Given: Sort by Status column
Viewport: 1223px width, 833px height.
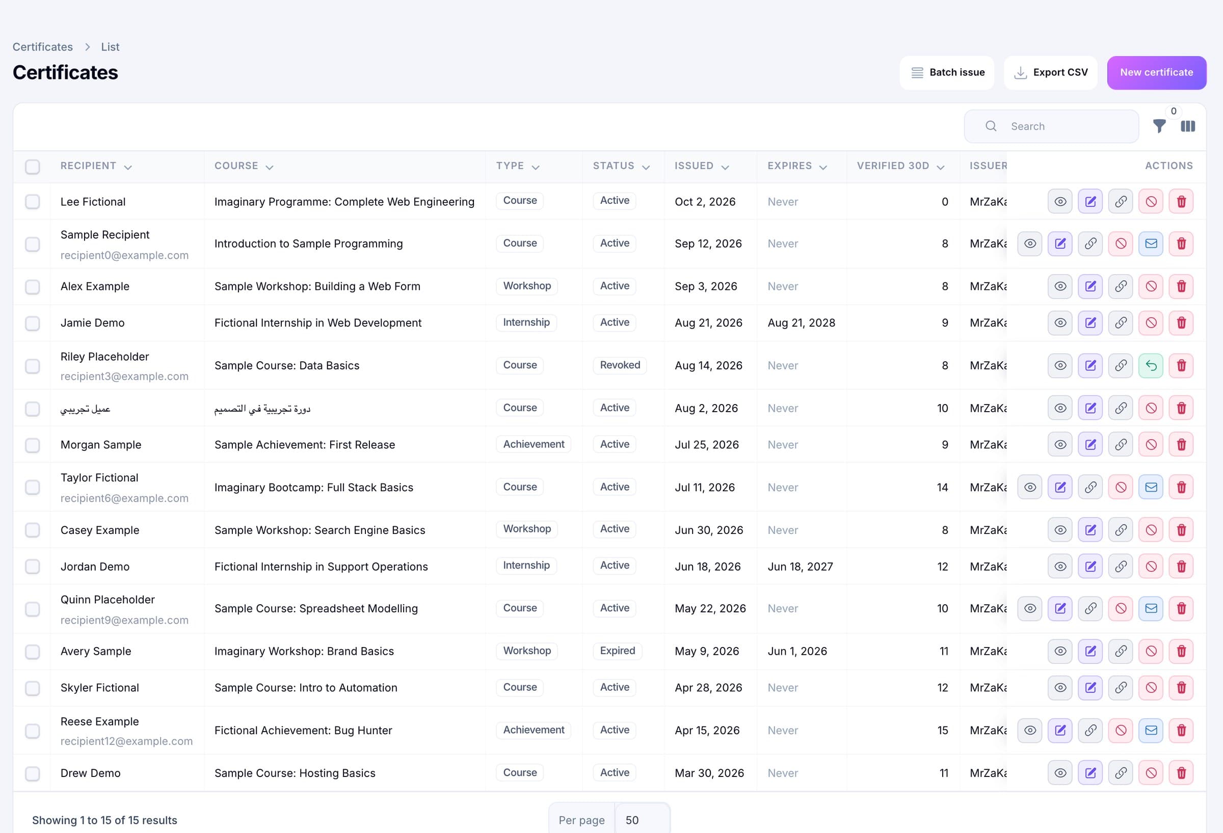Looking at the screenshot, I should click(x=622, y=166).
